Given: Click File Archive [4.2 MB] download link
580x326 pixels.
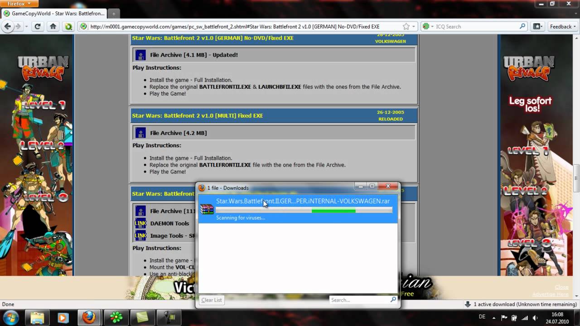Looking at the screenshot, I should click(178, 133).
